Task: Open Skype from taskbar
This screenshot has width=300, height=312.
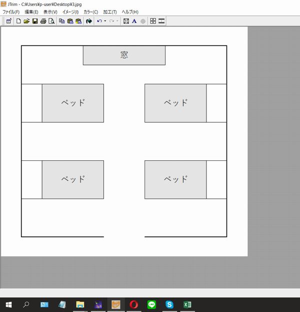Action: (169, 304)
